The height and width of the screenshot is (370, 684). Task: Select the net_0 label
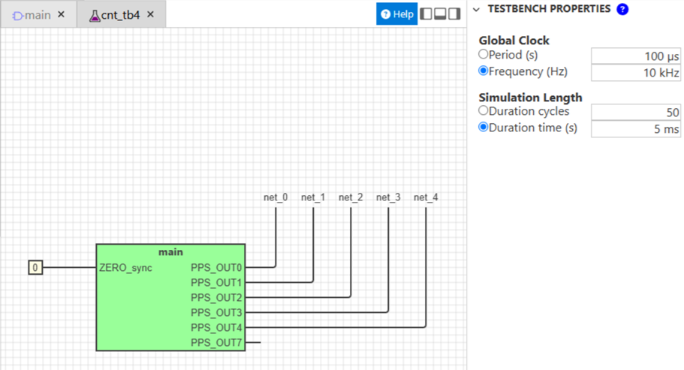pos(276,197)
